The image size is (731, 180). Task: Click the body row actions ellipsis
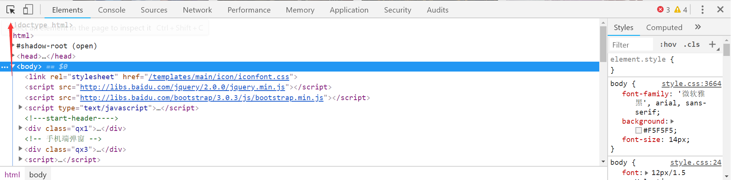point(5,67)
